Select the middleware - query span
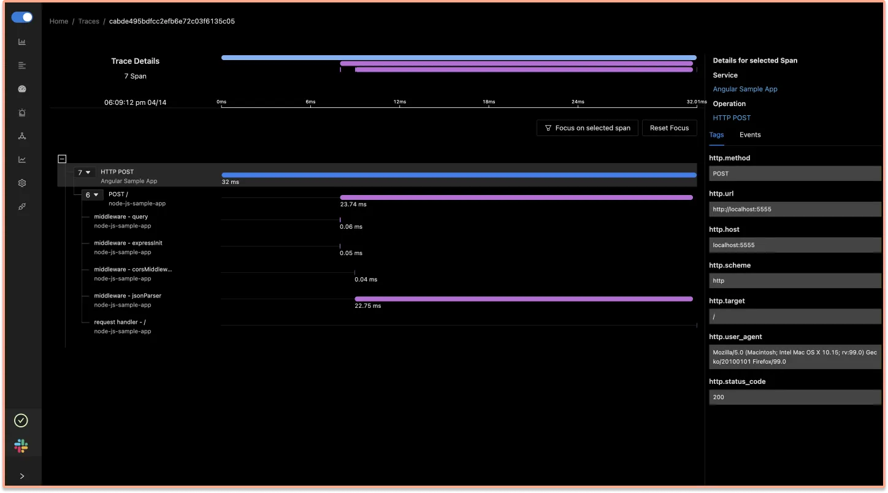888x493 pixels. coord(123,221)
